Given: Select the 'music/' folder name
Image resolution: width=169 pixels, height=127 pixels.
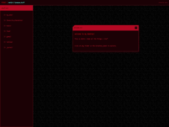Looking at the screenshot, I should (9, 26).
